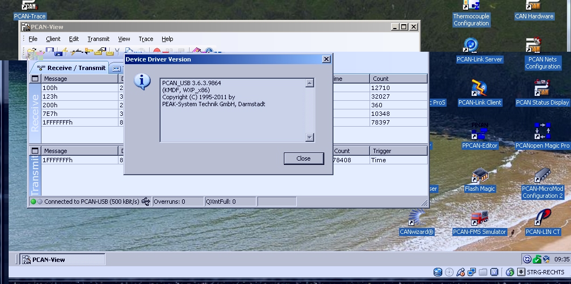This screenshot has height=284, width=571.
Task: Launch PCAN-Link Server from the desktop
Action: [x=479, y=50]
